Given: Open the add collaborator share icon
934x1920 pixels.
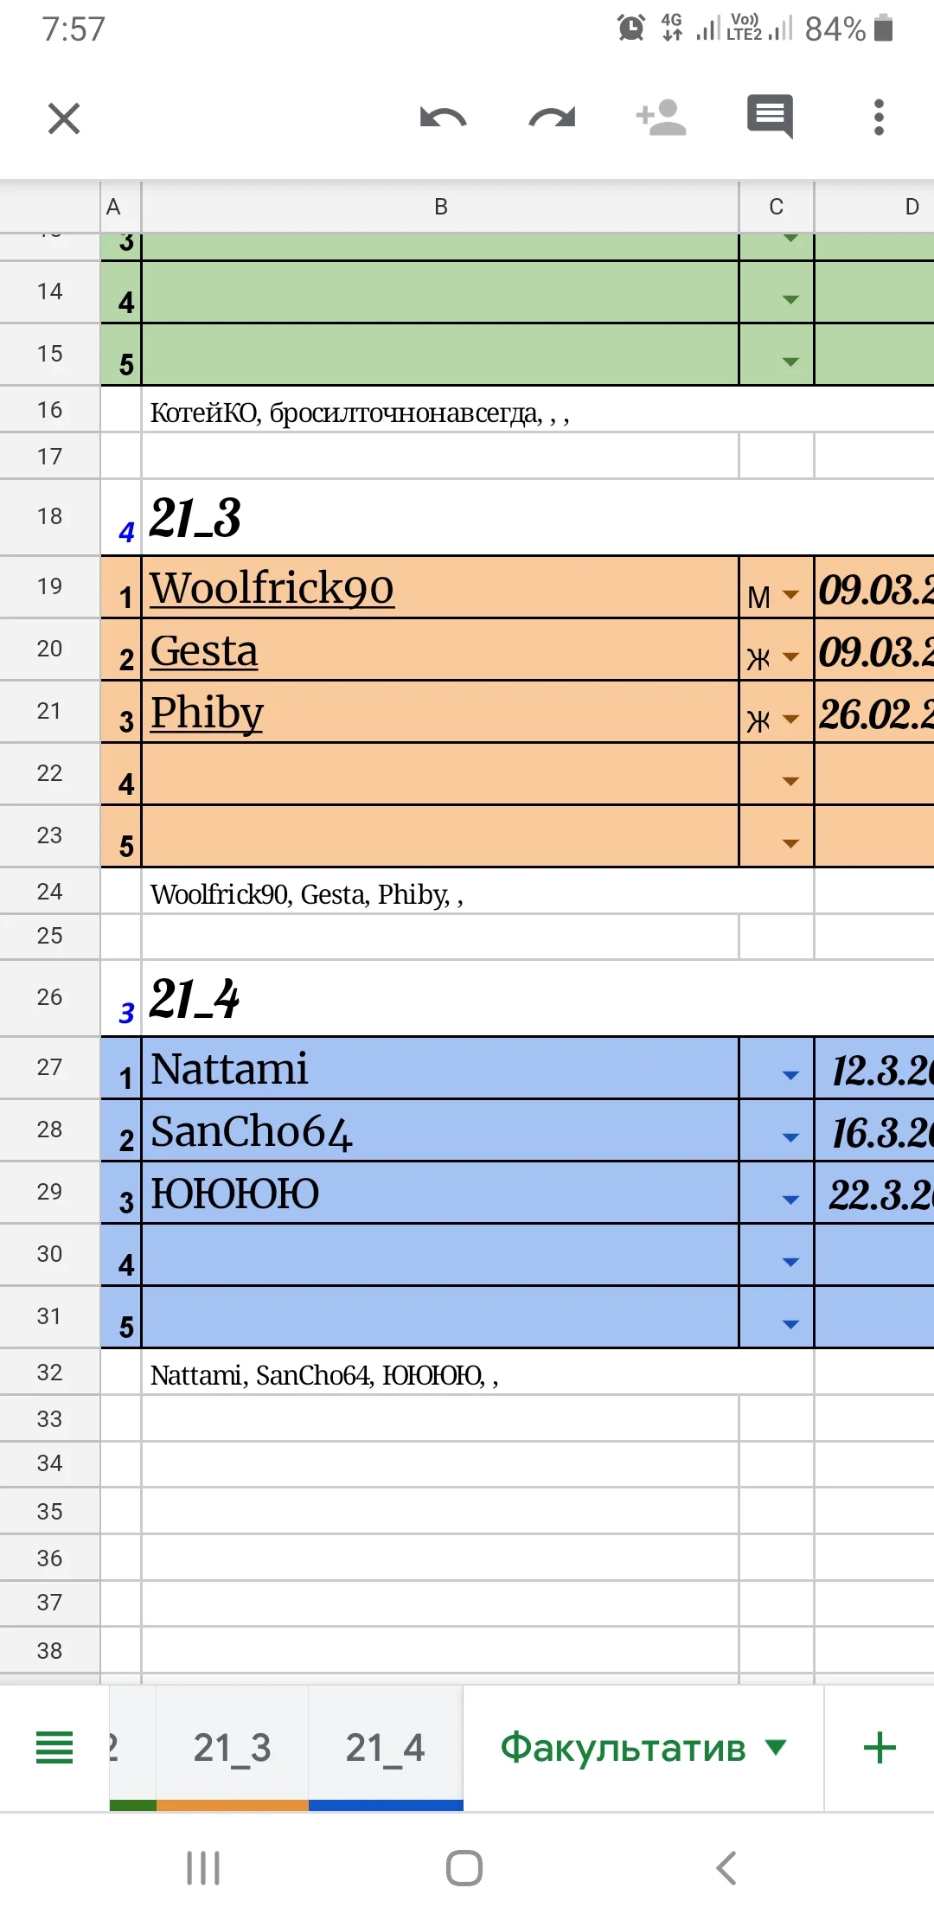Looking at the screenshot, I should (661, 118).
